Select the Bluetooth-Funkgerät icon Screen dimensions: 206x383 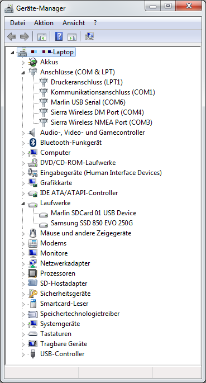tap(33, 143)
